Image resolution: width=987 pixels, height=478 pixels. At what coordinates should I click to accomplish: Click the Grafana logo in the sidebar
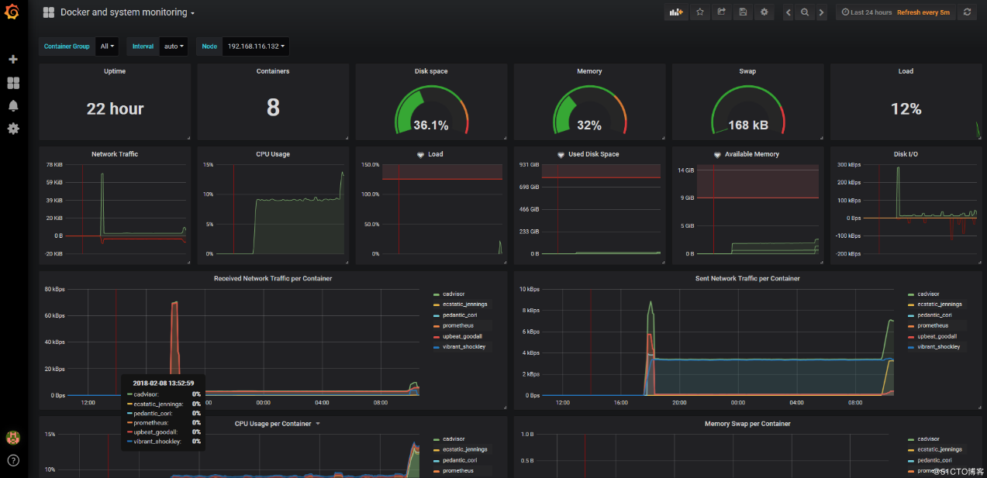tap(12, 13)
